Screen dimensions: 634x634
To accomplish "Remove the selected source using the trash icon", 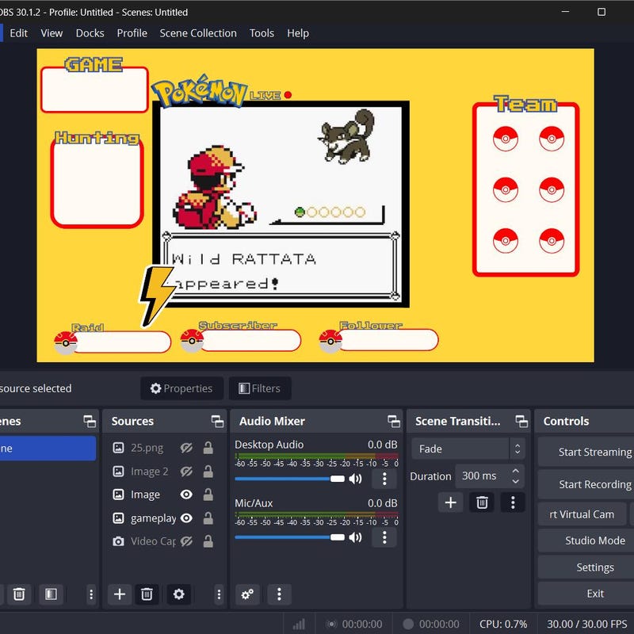I will [x=147, y=594].
